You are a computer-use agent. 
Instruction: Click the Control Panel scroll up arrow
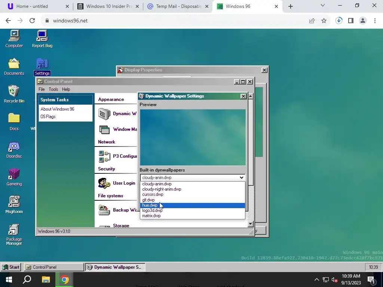pyautogui.click(x=250, y=96)
